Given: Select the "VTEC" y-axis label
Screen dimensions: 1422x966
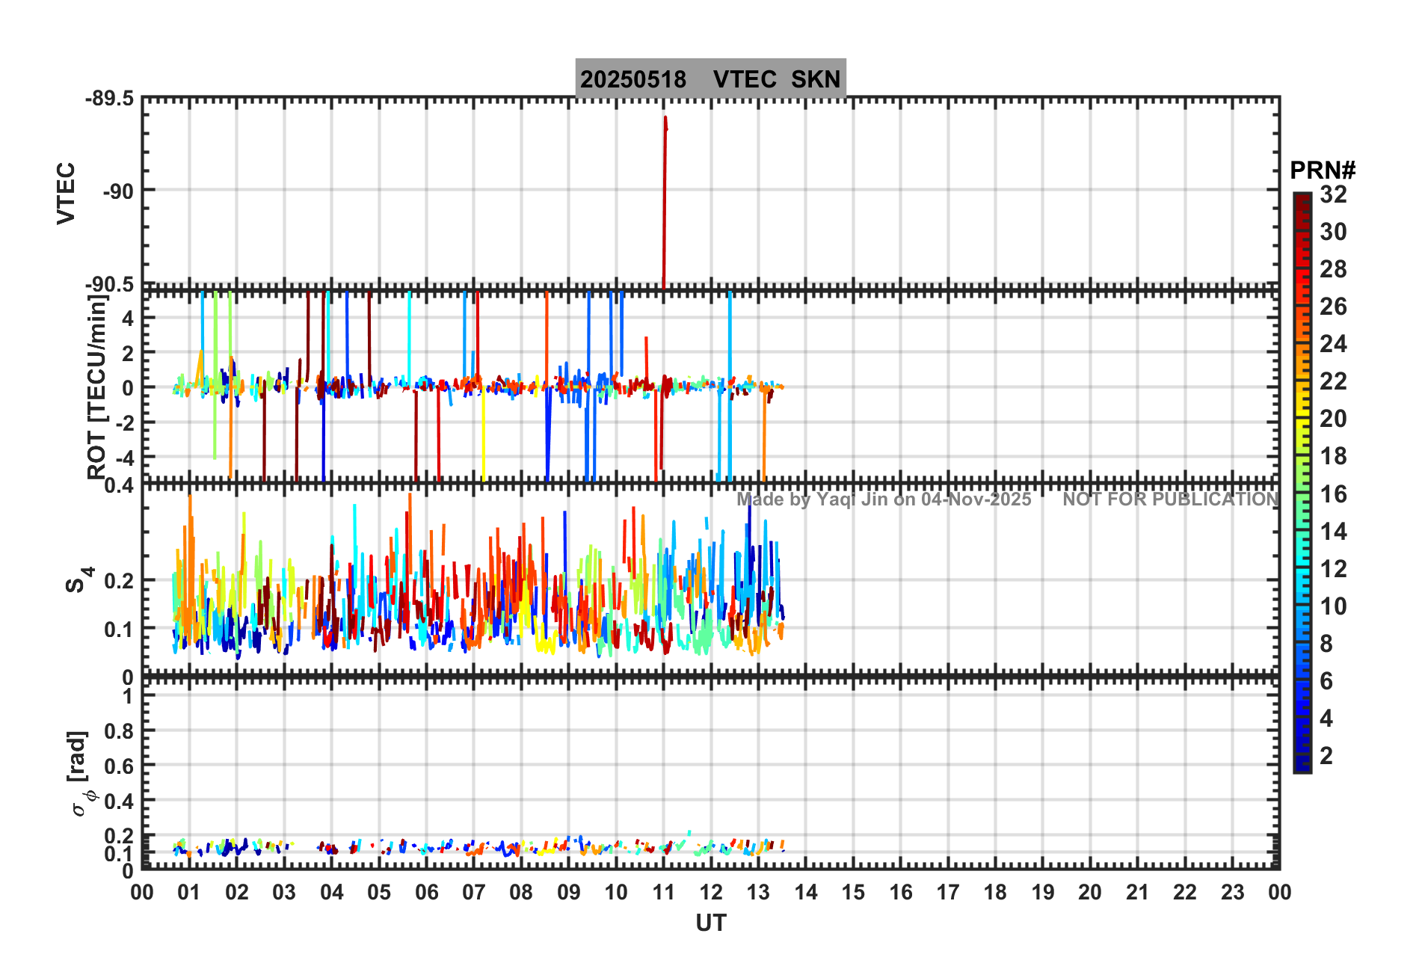Looking at the screenshot, I should 66,193.
